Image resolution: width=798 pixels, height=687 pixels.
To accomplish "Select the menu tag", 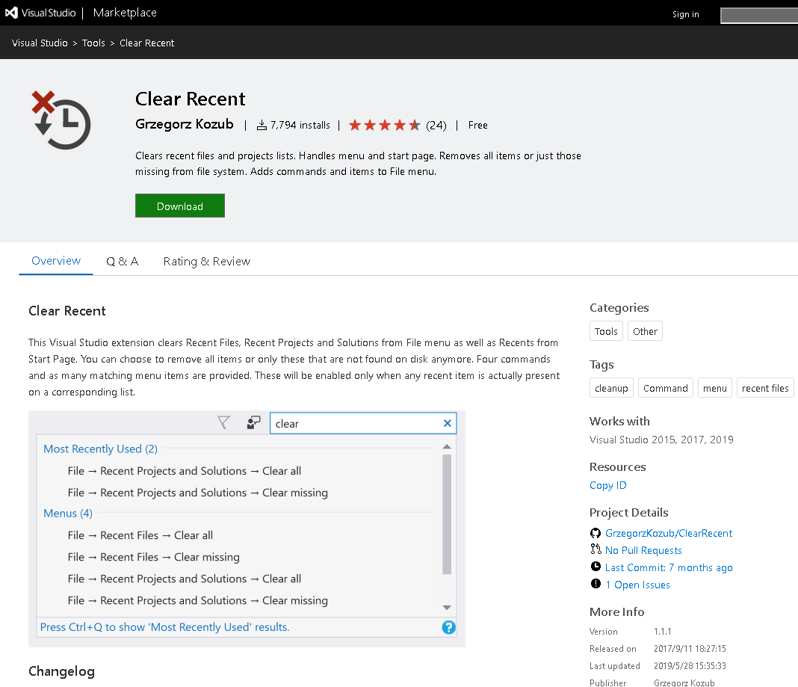I will pos(714,388).
